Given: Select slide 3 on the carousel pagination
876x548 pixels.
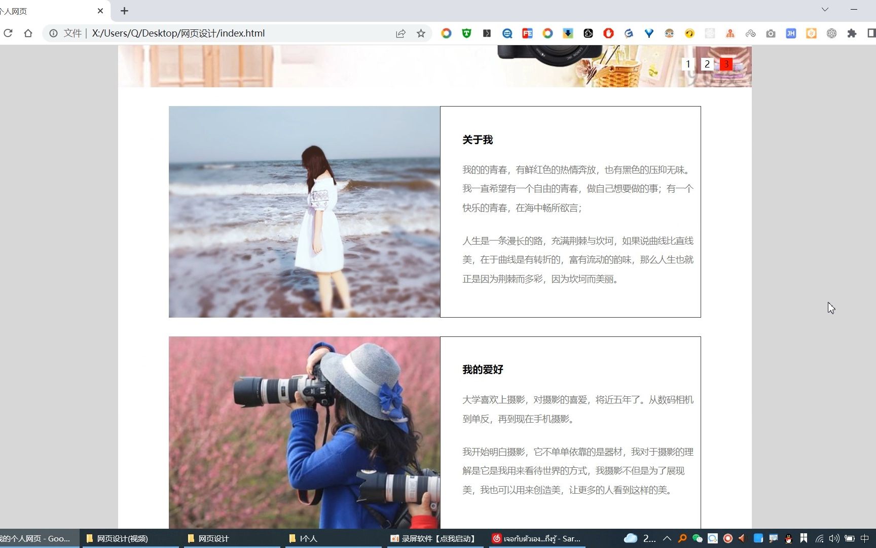Looking at the screenshot, I should pyautogui.click(x=726, y=64).
